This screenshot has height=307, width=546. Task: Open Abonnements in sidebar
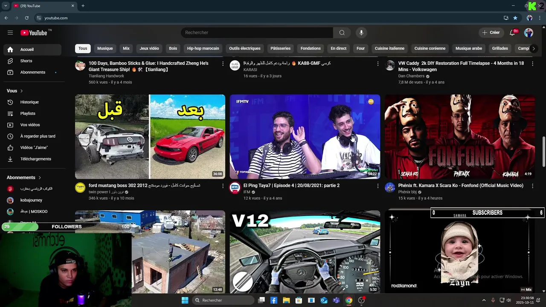pos(32,72)
